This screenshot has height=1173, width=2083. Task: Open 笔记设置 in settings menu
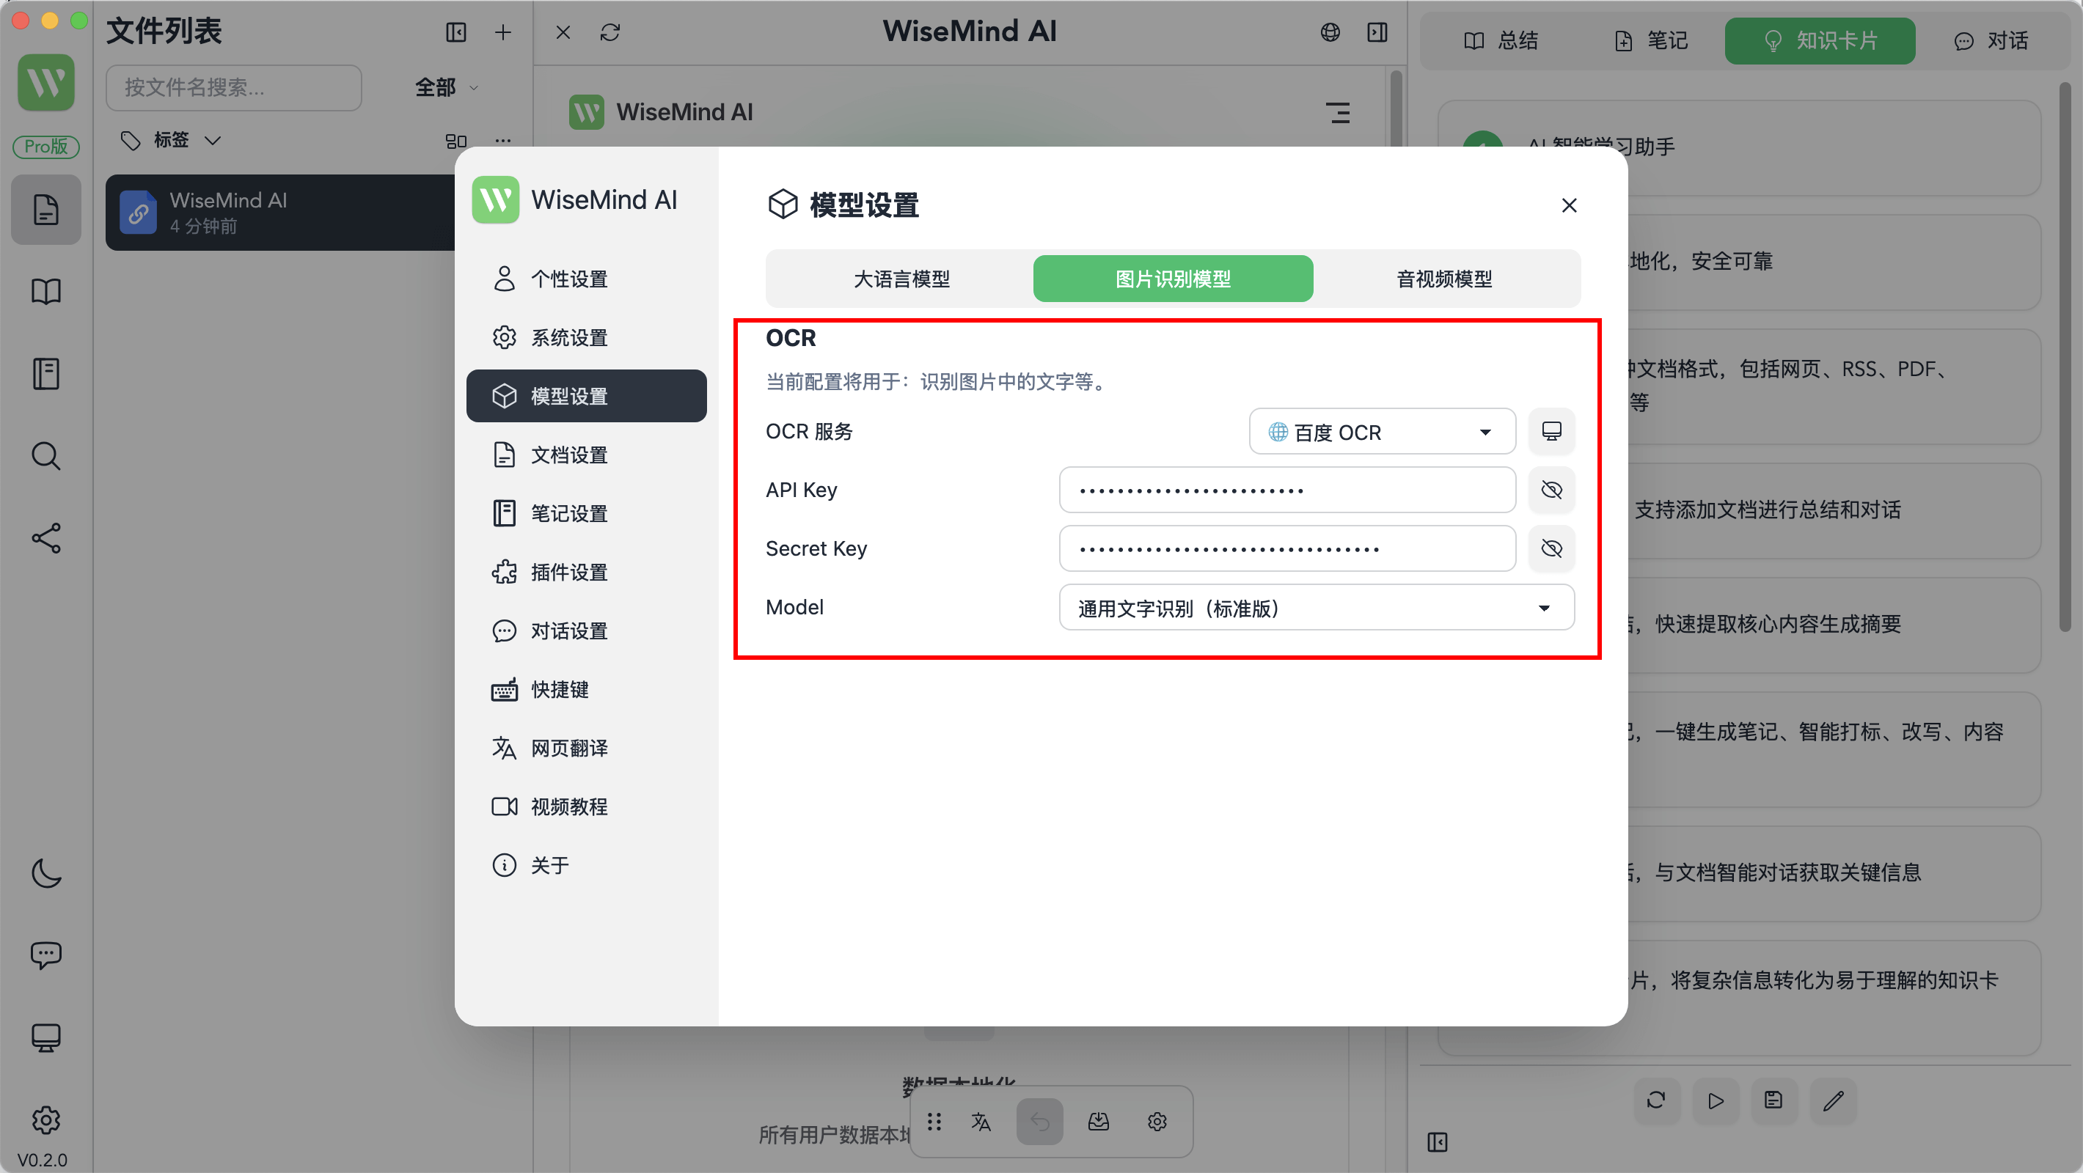pos(586,513)
